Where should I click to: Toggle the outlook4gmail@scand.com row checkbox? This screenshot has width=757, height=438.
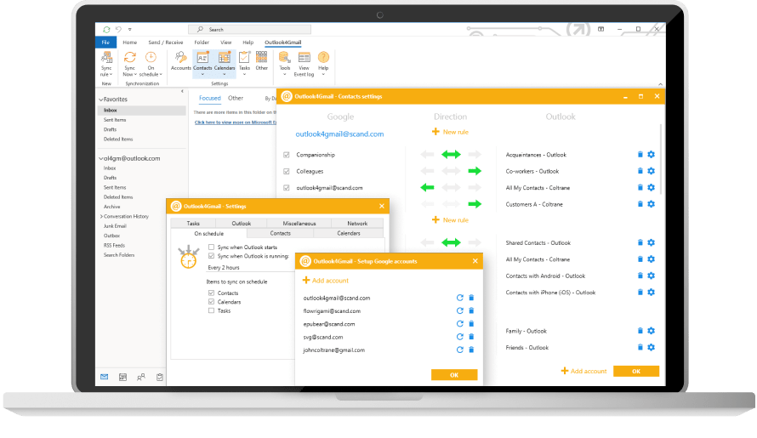(x=287, y=188)
